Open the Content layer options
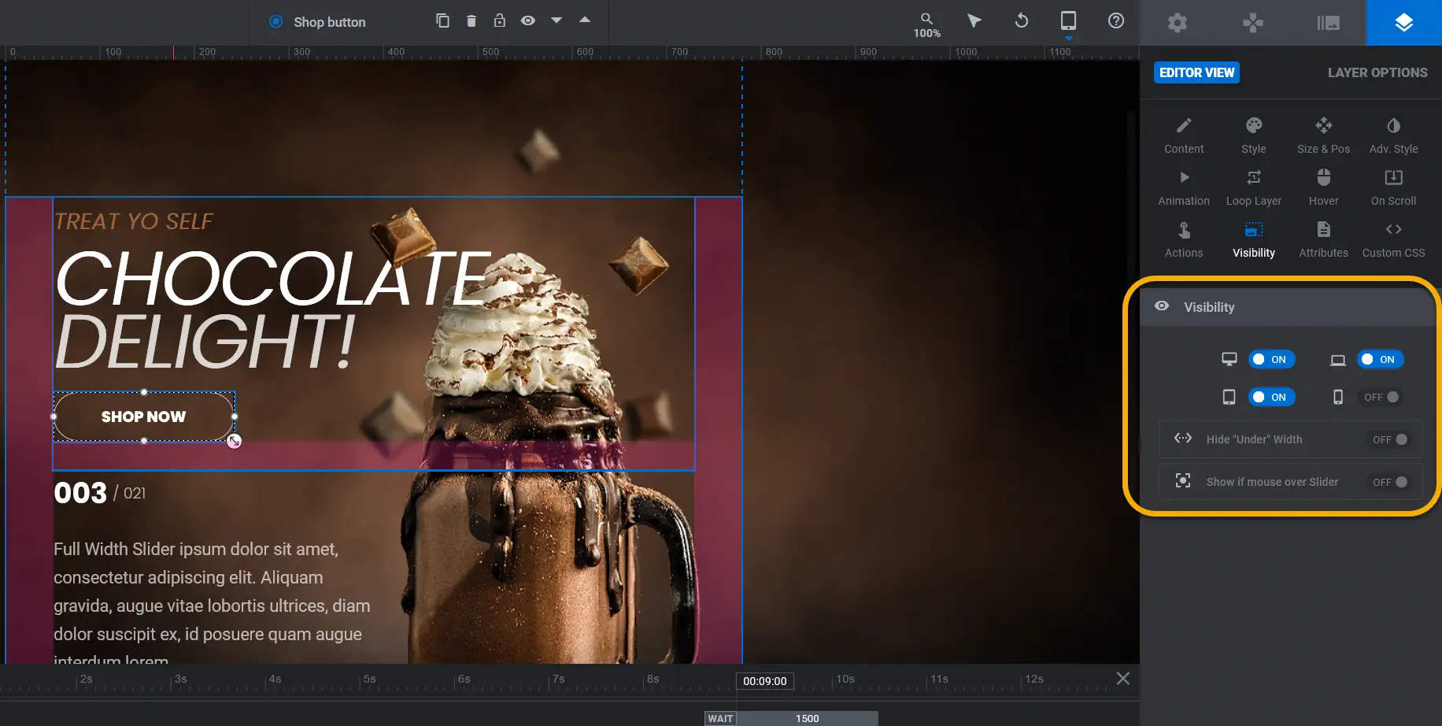 [1184, 136]
